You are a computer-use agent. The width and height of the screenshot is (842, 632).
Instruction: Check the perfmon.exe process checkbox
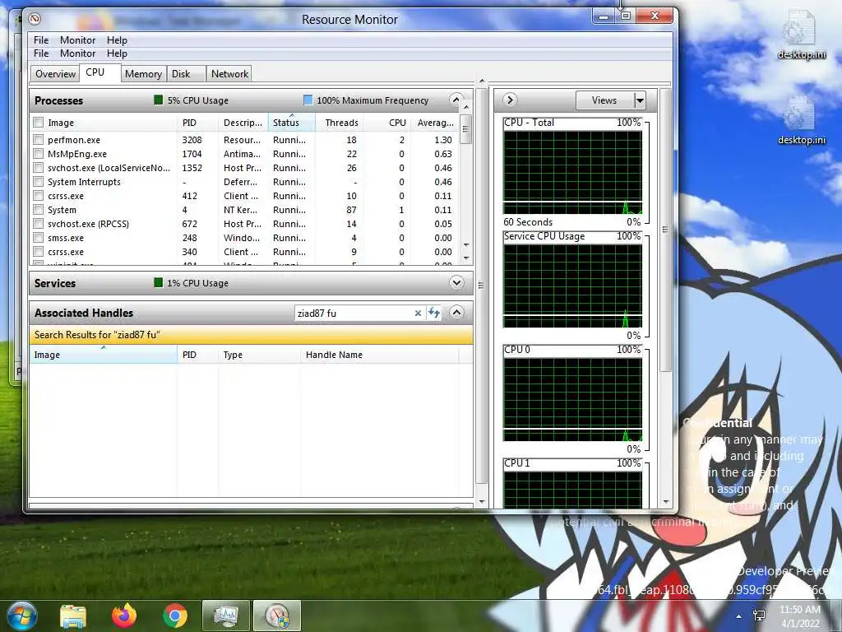click(x=38, y=140)
